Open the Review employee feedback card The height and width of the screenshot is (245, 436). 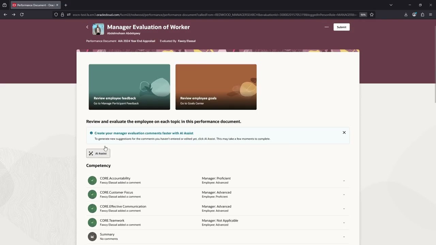[129, 87]
